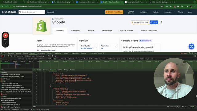The image size is (197, 111).
Task: Close the request details pane
Action: pyautogui.click(x=34, y=70)
